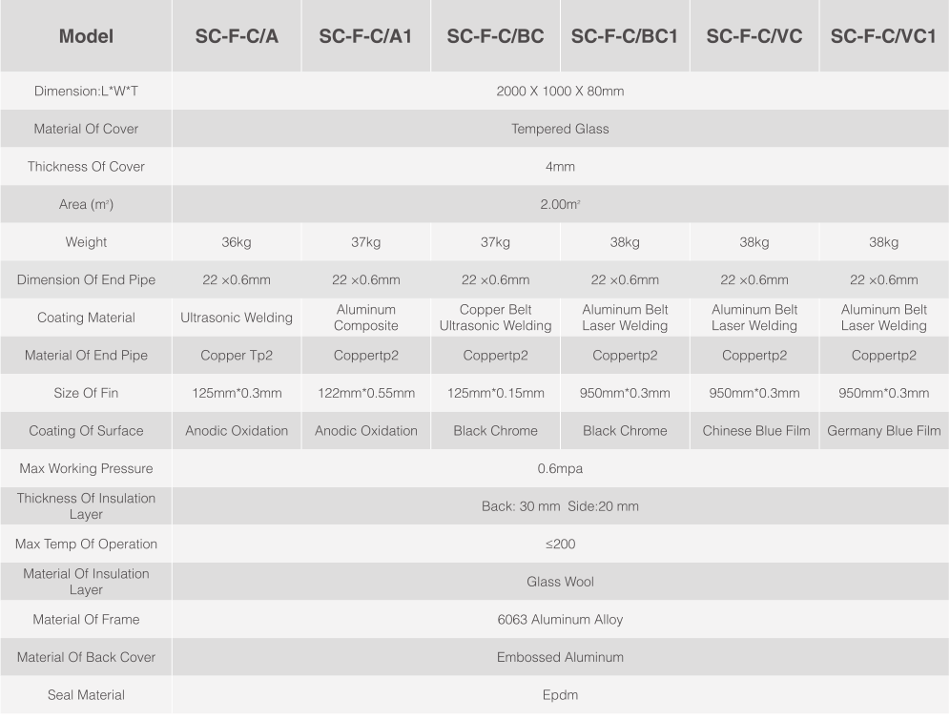Select the 2000 X 1000 X 80mm dimension value
The image size is (950, 719).
point(561,91)
